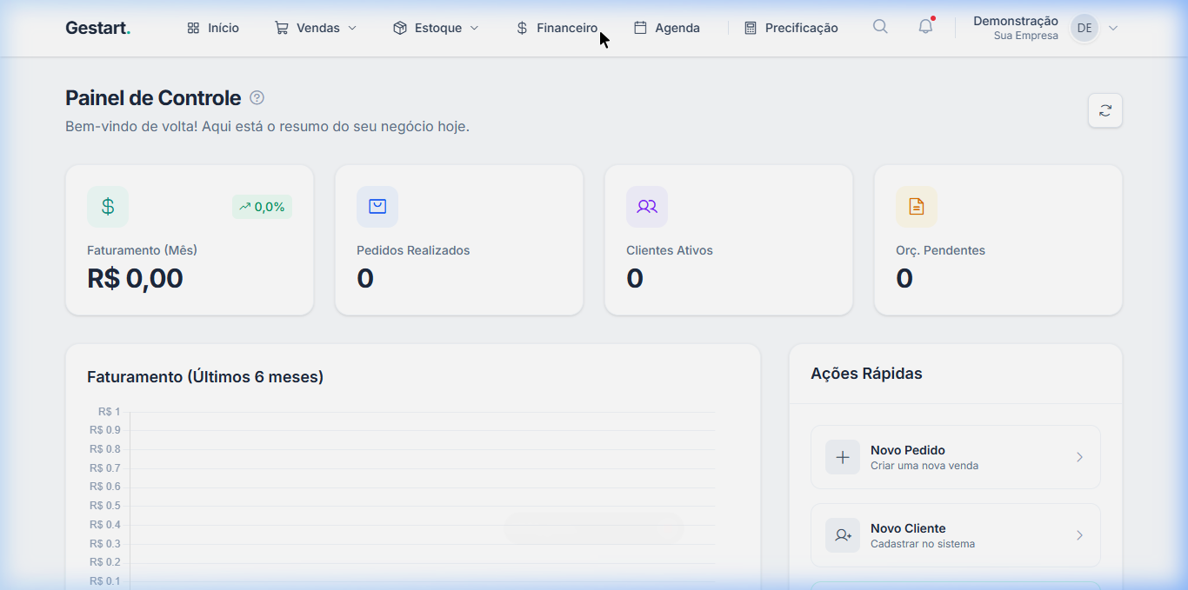Click the R$ 0.5 axis label
This screenshot has height=590, width=1188.
pyautogui.click(x=105, y=506)
